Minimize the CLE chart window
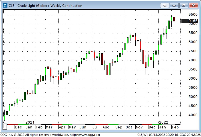Viewport: 201px width, 137px height. tap(174, 5)
